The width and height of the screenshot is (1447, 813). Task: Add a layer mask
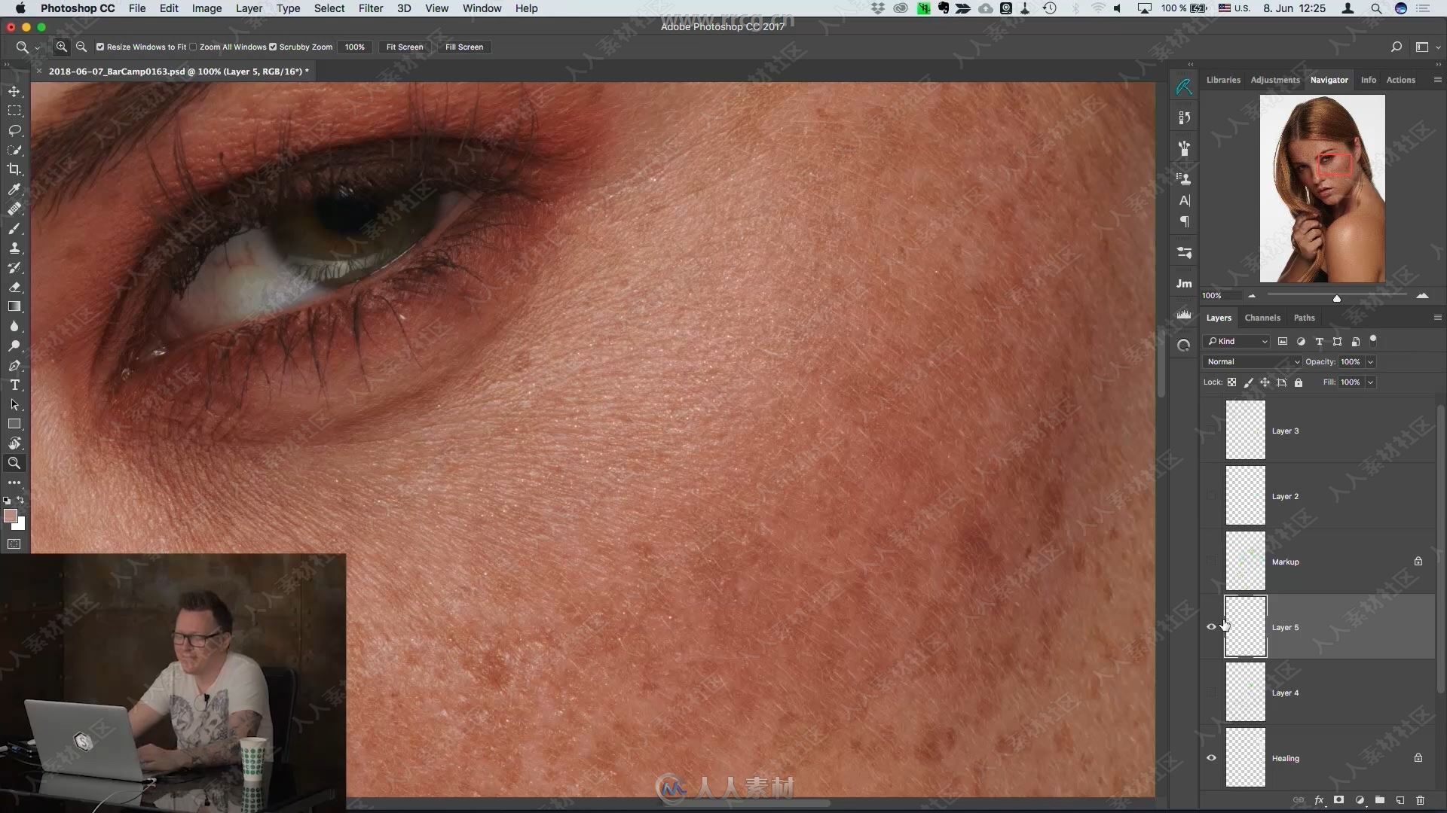[x=1339, y=800]
